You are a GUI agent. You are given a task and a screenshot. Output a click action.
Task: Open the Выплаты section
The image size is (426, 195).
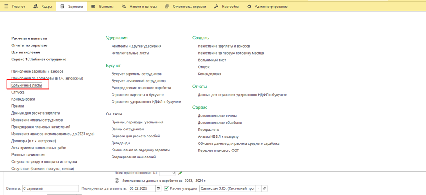pos(102,7)
